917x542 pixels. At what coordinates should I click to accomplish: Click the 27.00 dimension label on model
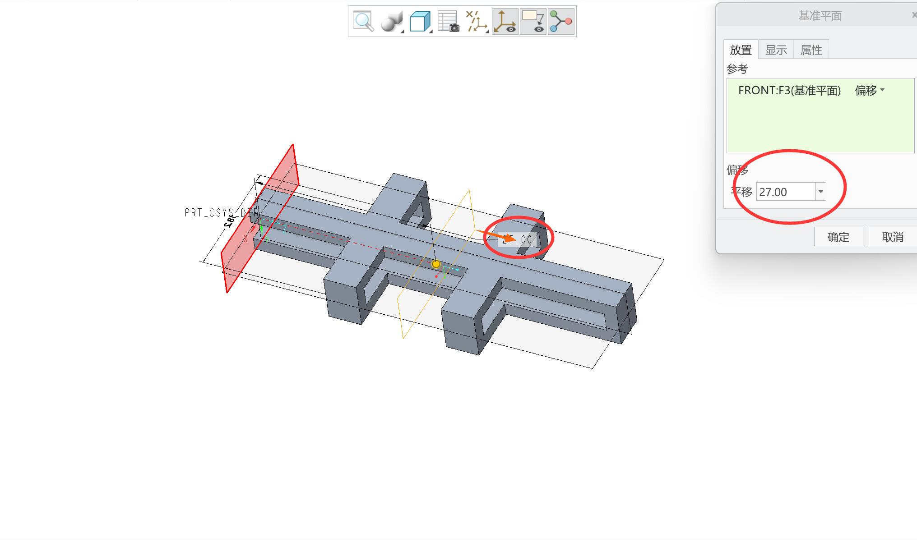point(517,239)
